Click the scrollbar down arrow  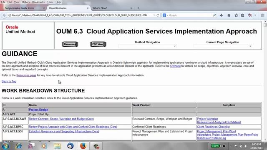tap(265, 140)
